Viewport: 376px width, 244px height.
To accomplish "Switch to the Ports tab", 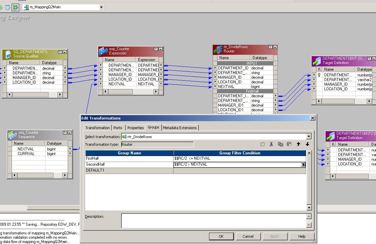I will [x=118, y=127].
